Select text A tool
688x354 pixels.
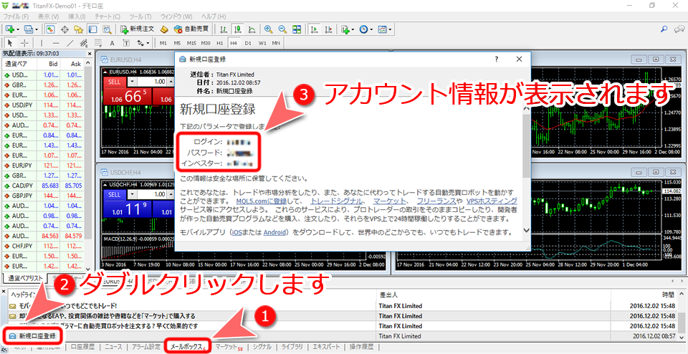[x=112, y=43]
